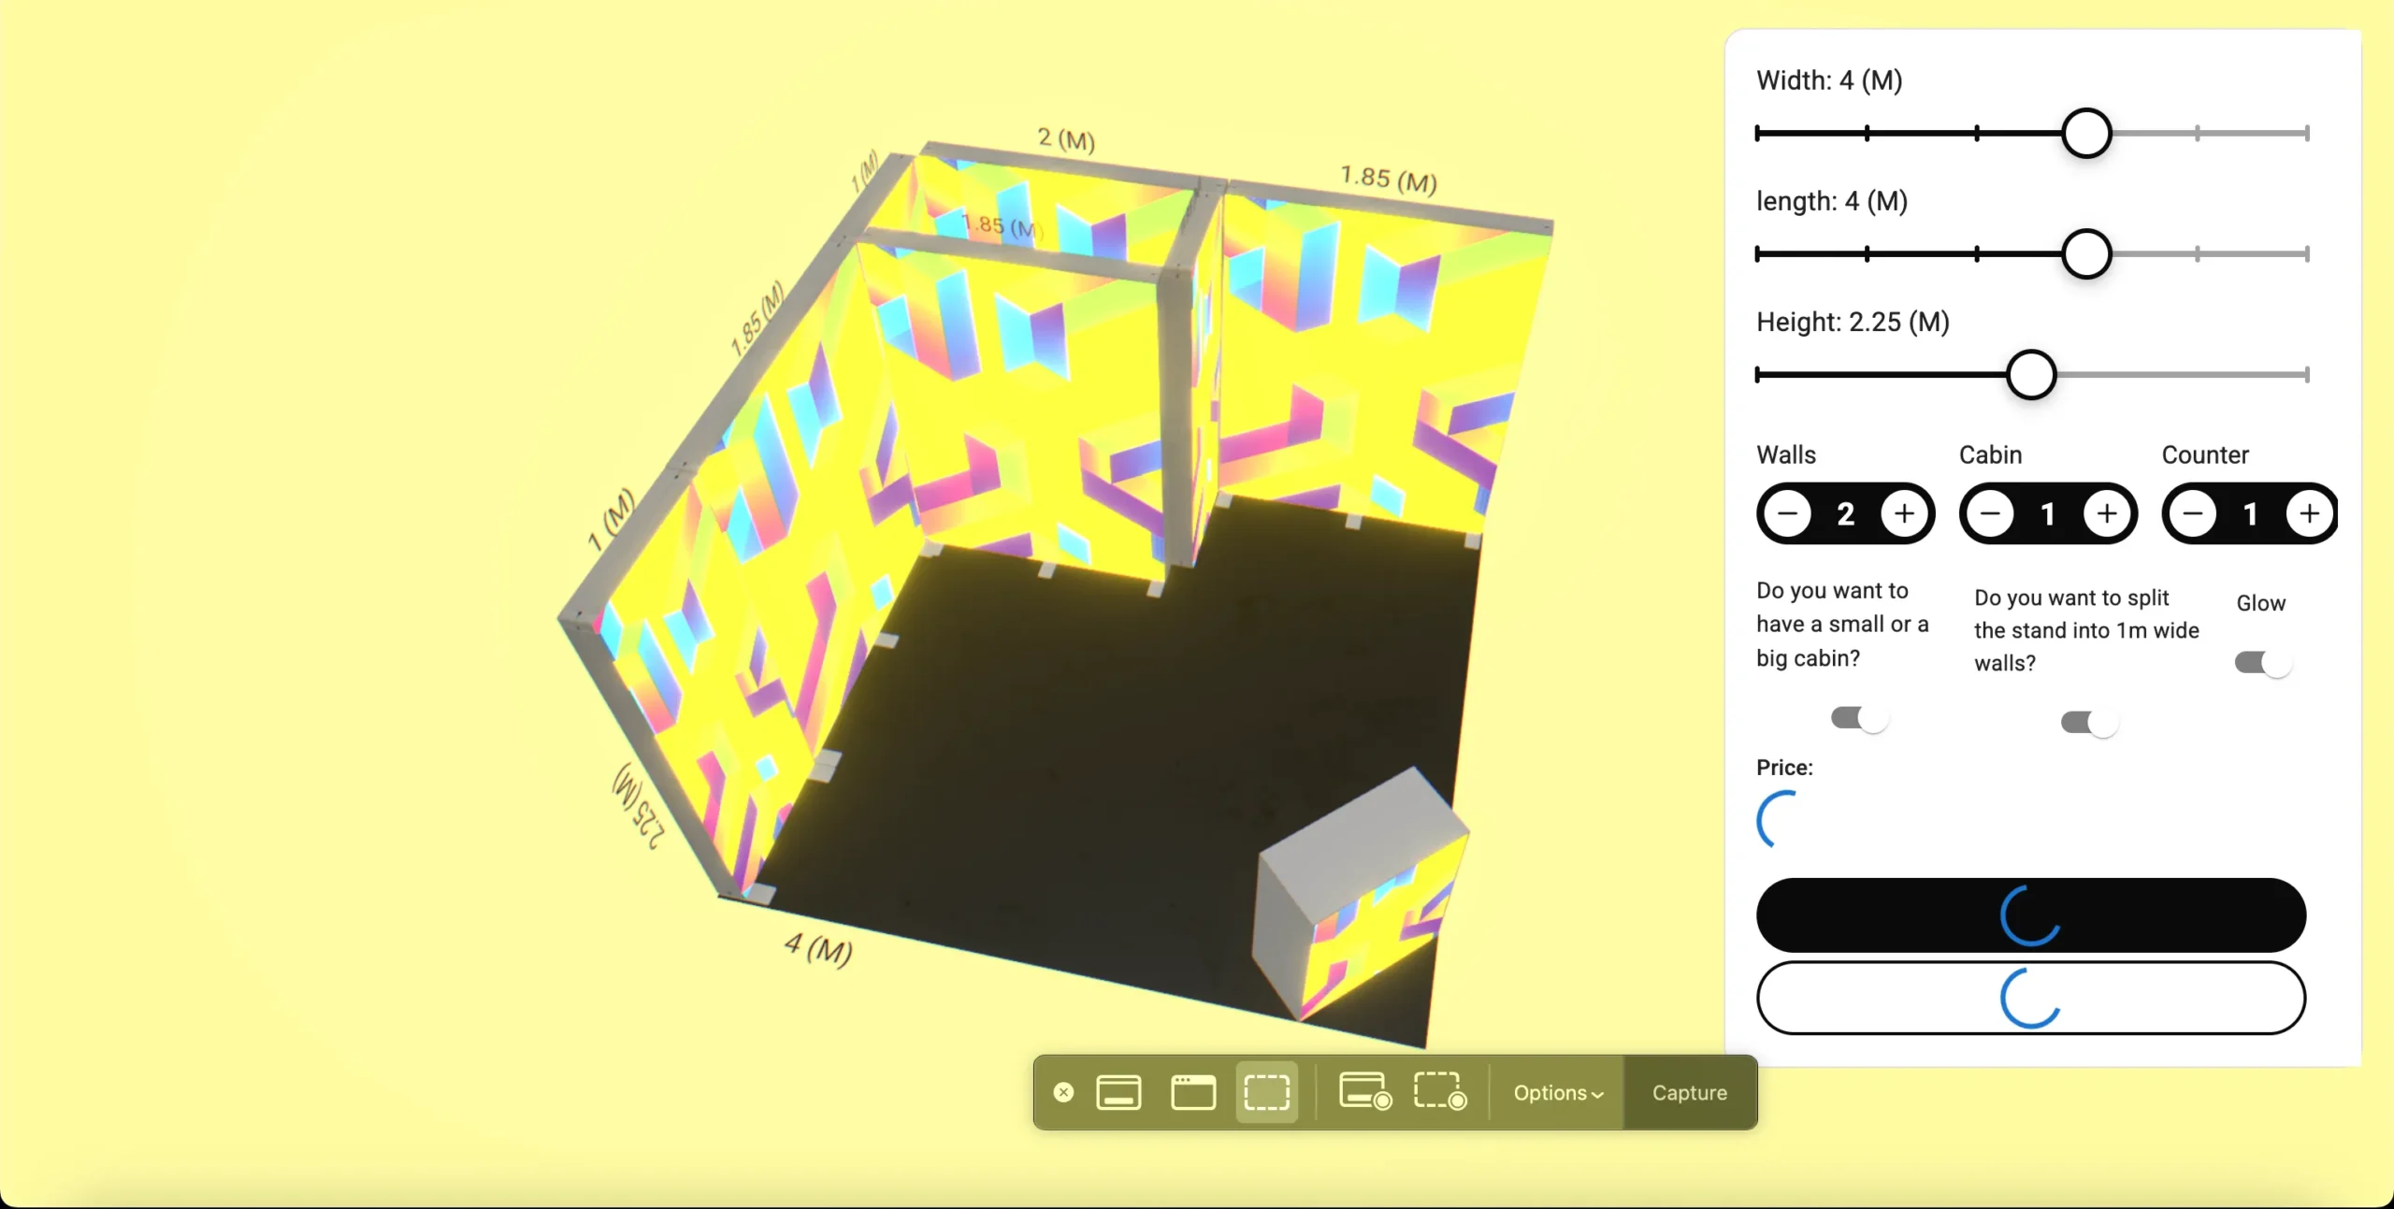Click the white outlined loading button
2394x1209 pixels.
[x=2031, y=998]
